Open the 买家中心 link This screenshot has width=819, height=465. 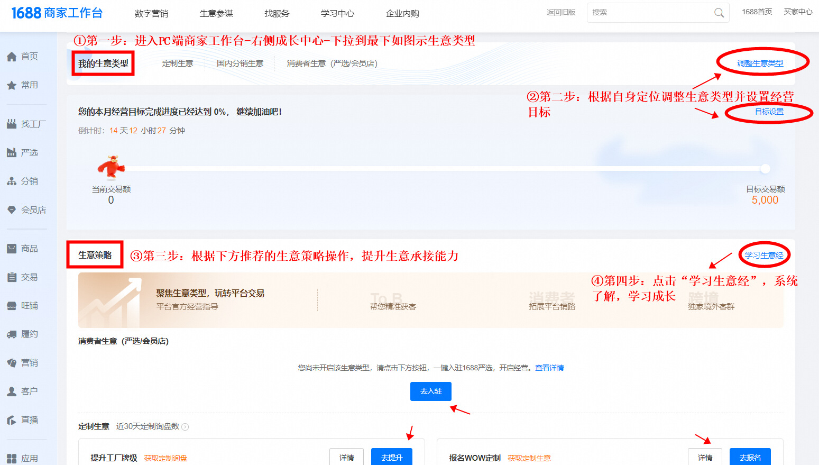(798, 12)
